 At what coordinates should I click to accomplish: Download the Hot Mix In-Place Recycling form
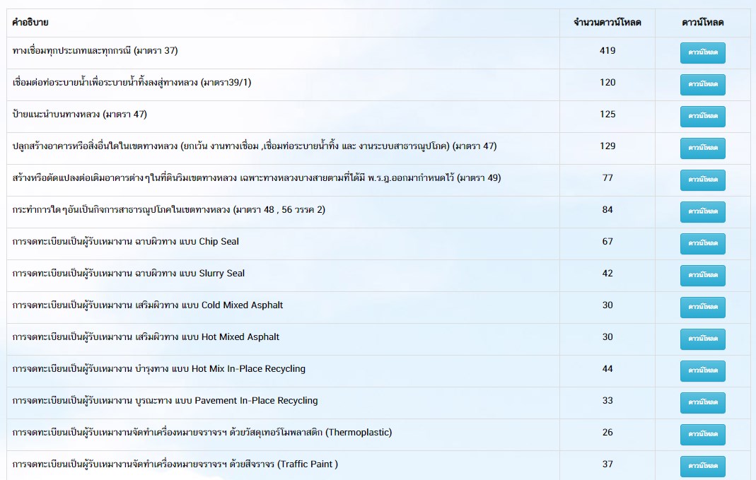tap(702, 370)
